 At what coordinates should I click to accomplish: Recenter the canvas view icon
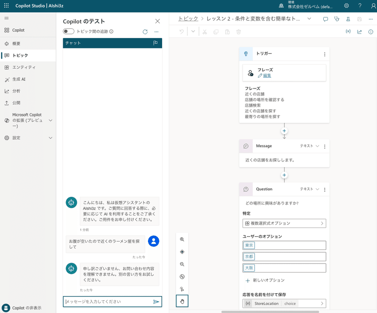point(182,252)
